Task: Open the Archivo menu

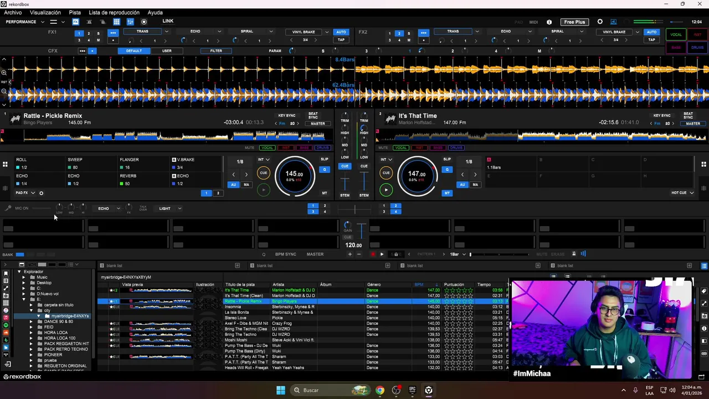Action: click(13, 13)
